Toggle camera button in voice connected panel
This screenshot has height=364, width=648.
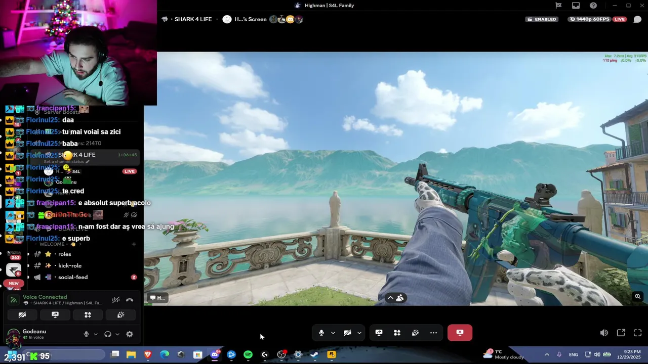[22, 314]
